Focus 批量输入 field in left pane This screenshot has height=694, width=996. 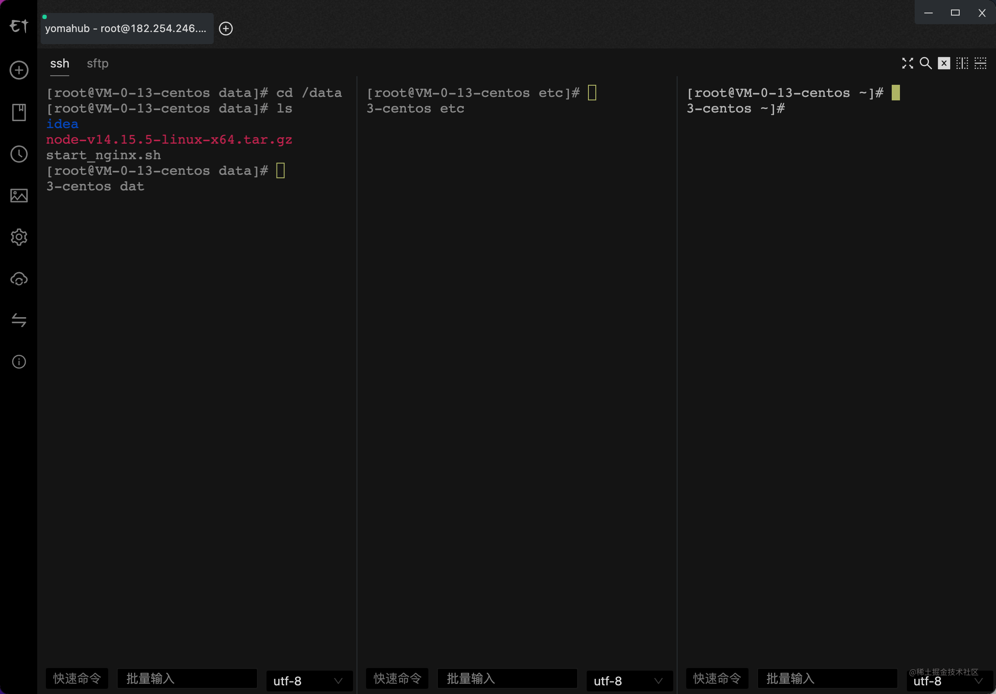187,678
